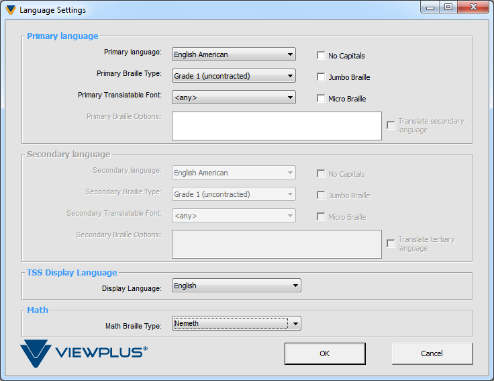Image resolution: width=494 pixels, height=381 pixels.
Task: Expand the Math Braille Type dropdown
Action: 236,323
